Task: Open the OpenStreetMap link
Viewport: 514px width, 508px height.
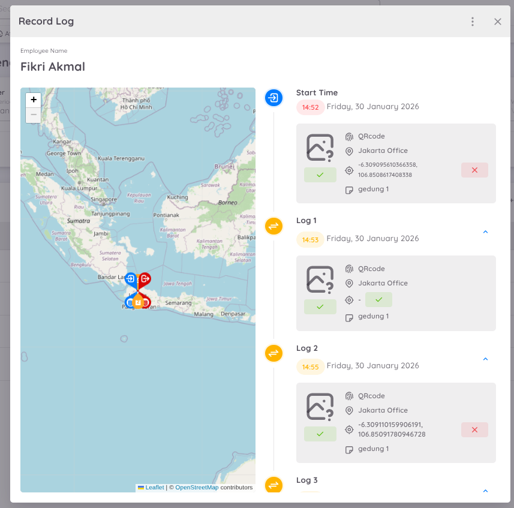Action: click(197, 488)
